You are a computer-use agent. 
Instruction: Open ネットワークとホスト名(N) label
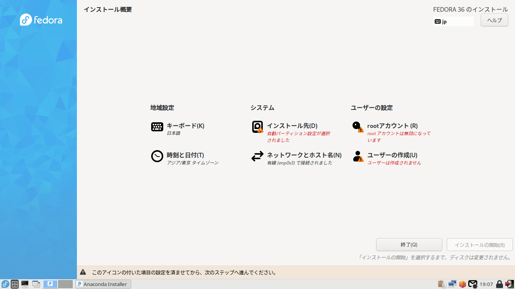(x=304, y=155)
